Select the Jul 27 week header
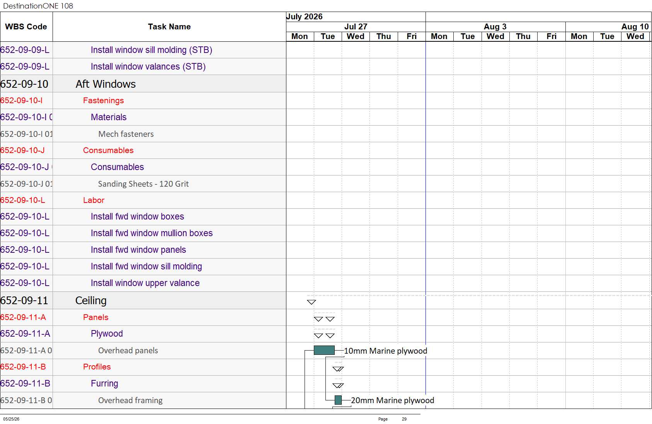This screenshot has height=424, width=652. pyautogui.click(x=356, y=27)
